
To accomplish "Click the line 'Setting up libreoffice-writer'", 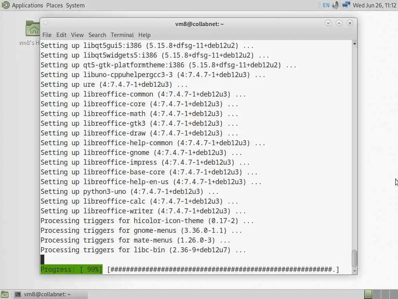I will pyautogui.click(x=143, y=211).
